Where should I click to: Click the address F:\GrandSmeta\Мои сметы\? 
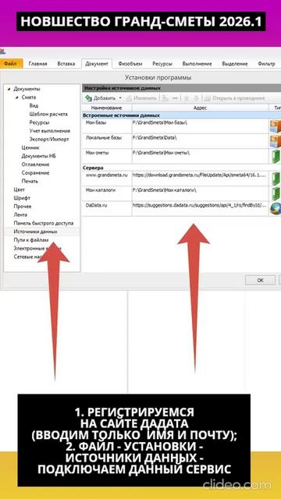coord(162,153)
